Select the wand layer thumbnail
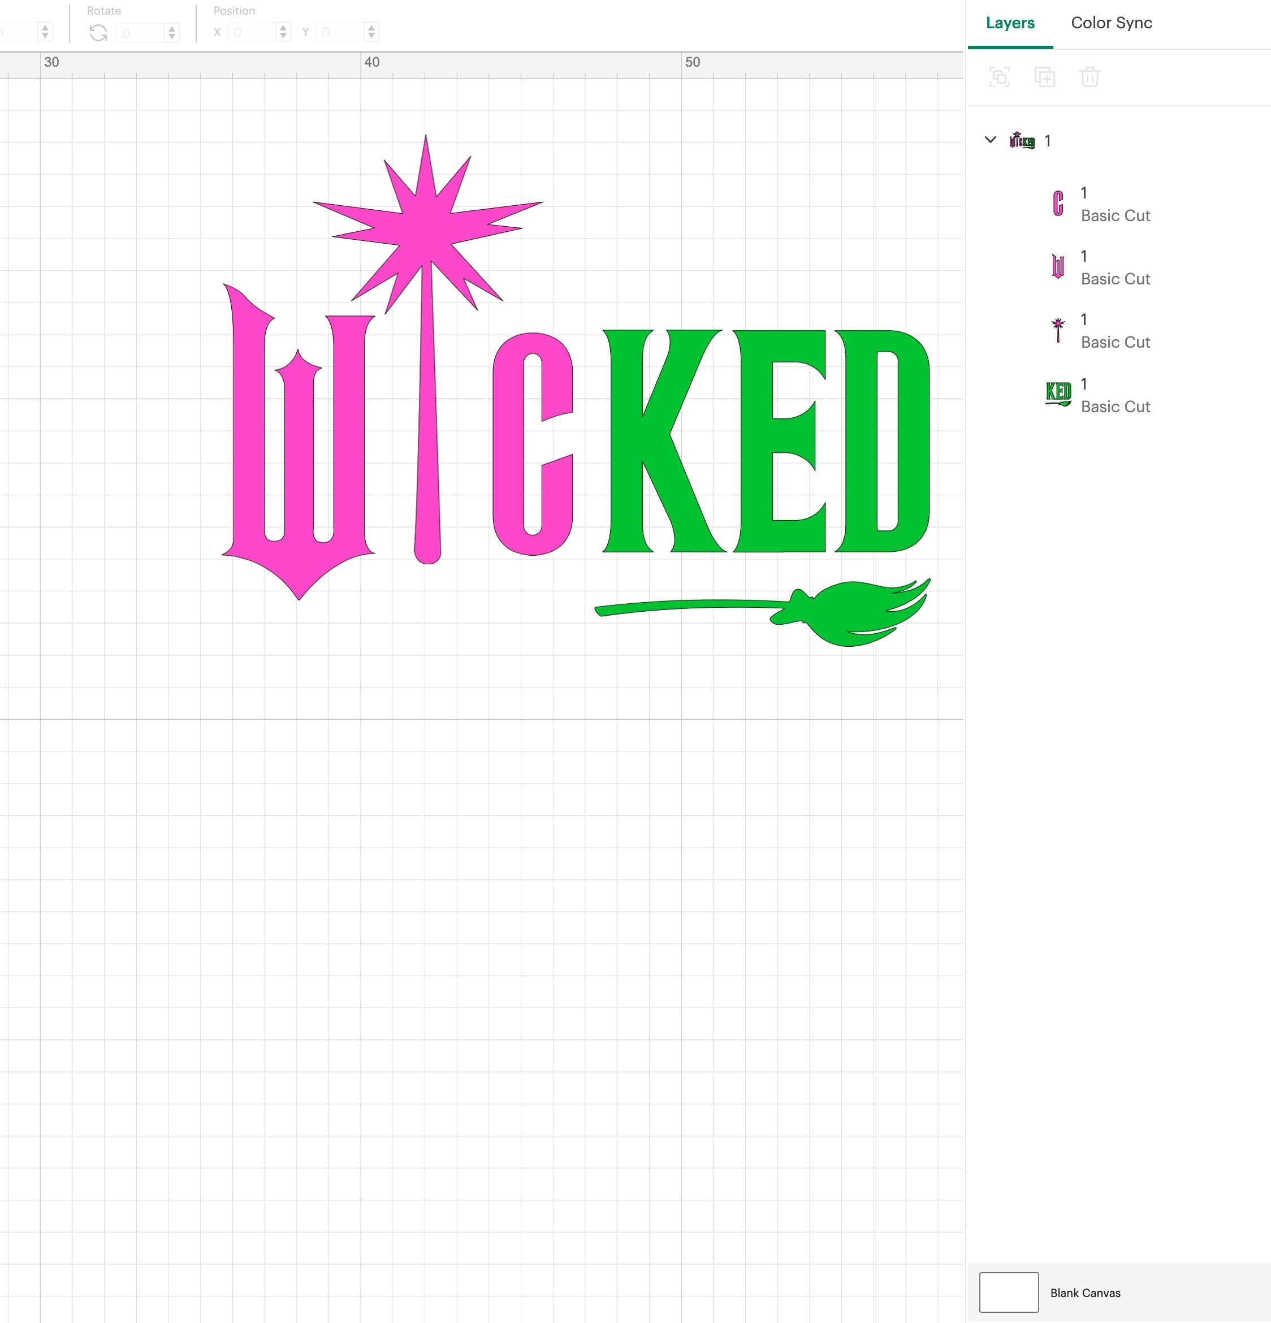Screen dimensions: 1271x1323 (x=1060, y=330)
